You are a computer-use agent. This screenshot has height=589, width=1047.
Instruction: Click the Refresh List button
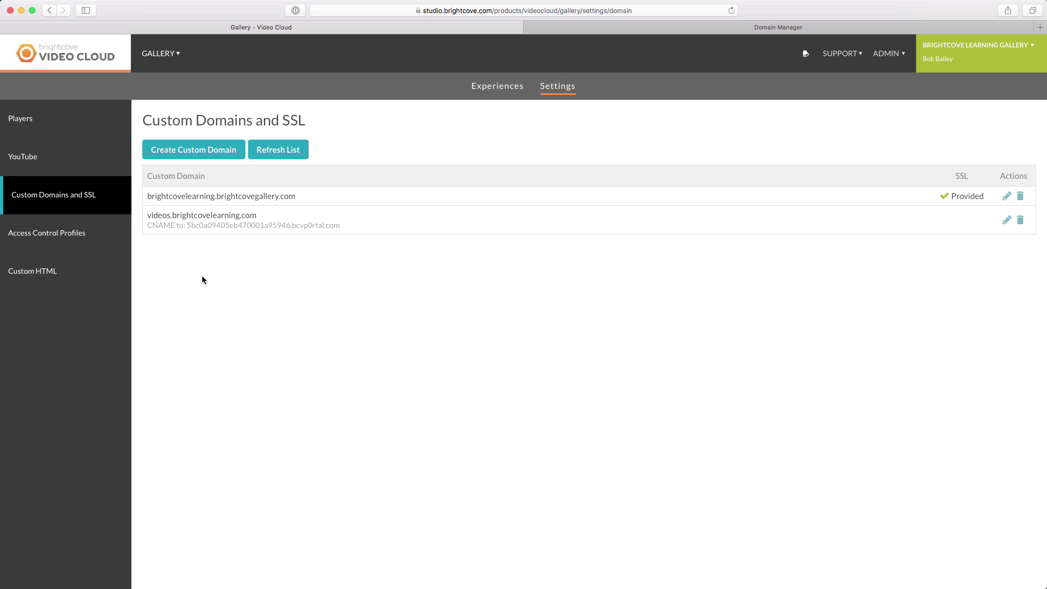[x=278, y=149]
